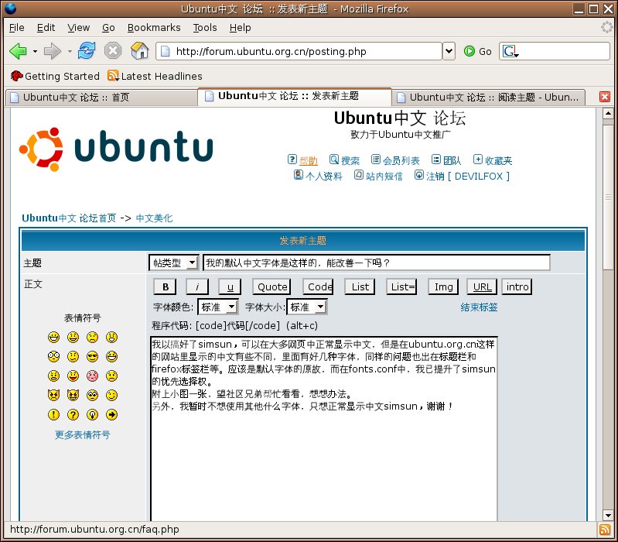Insert the arrow emoticon
The width and height of the screenshot is (618, 542).
tap(112, 414)
